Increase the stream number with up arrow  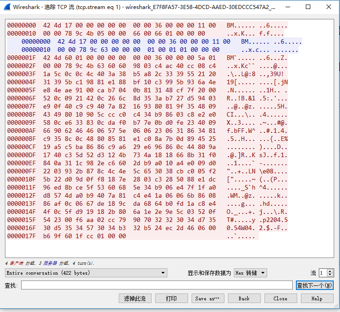click(331, 271)
